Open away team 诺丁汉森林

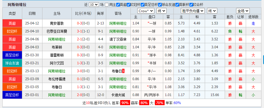118,39
